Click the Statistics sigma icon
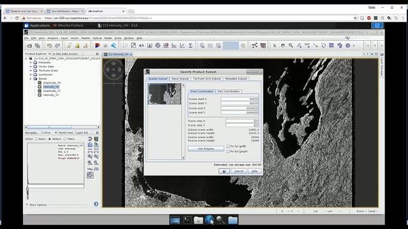Screen dimensions: 408x229 191,46
